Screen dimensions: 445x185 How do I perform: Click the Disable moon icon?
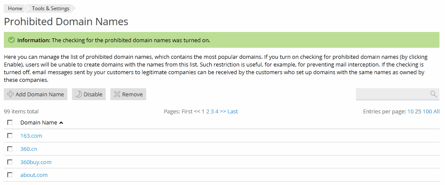[x=78, y=94]
